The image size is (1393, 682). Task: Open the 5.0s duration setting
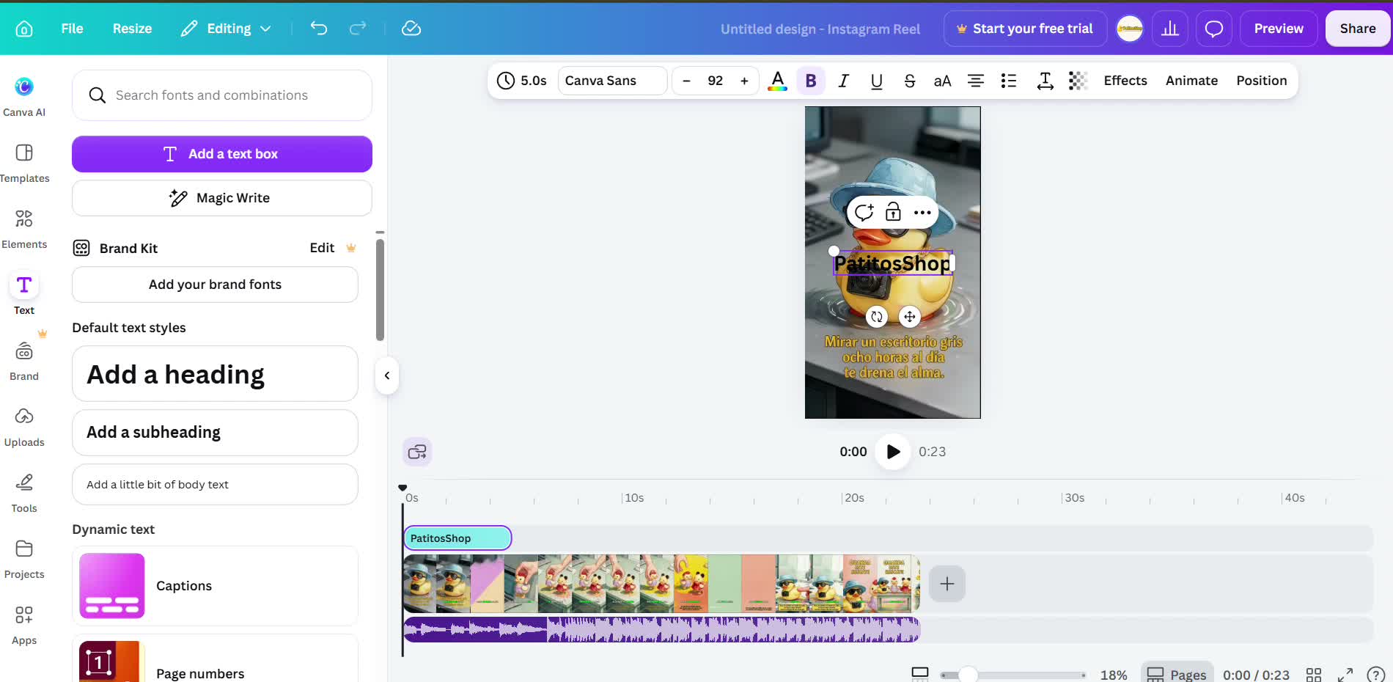point(522,81)
